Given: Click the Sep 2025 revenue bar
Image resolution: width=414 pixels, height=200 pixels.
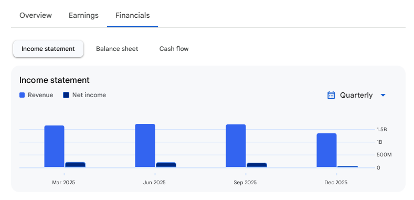Looking at the screenshot, I should [x=236, y=146].
